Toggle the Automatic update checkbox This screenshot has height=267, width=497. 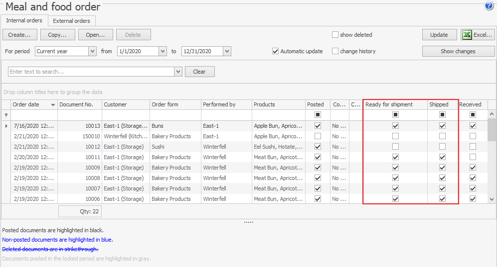click(x=275, y=51)
